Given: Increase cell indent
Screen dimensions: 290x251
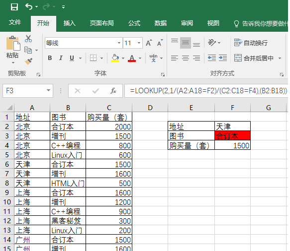Looking at the screenshot, I should 223,58.
